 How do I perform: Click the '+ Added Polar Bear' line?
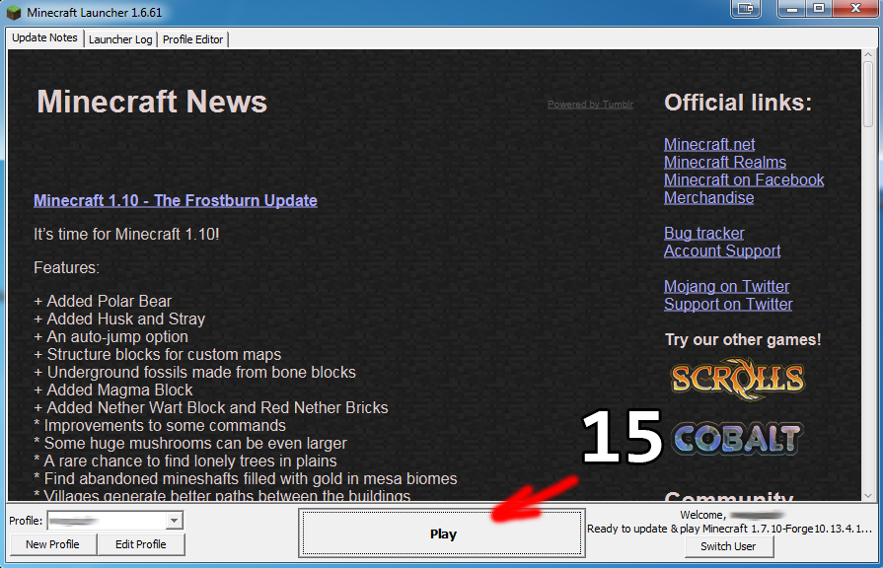(x=103, y=301)
